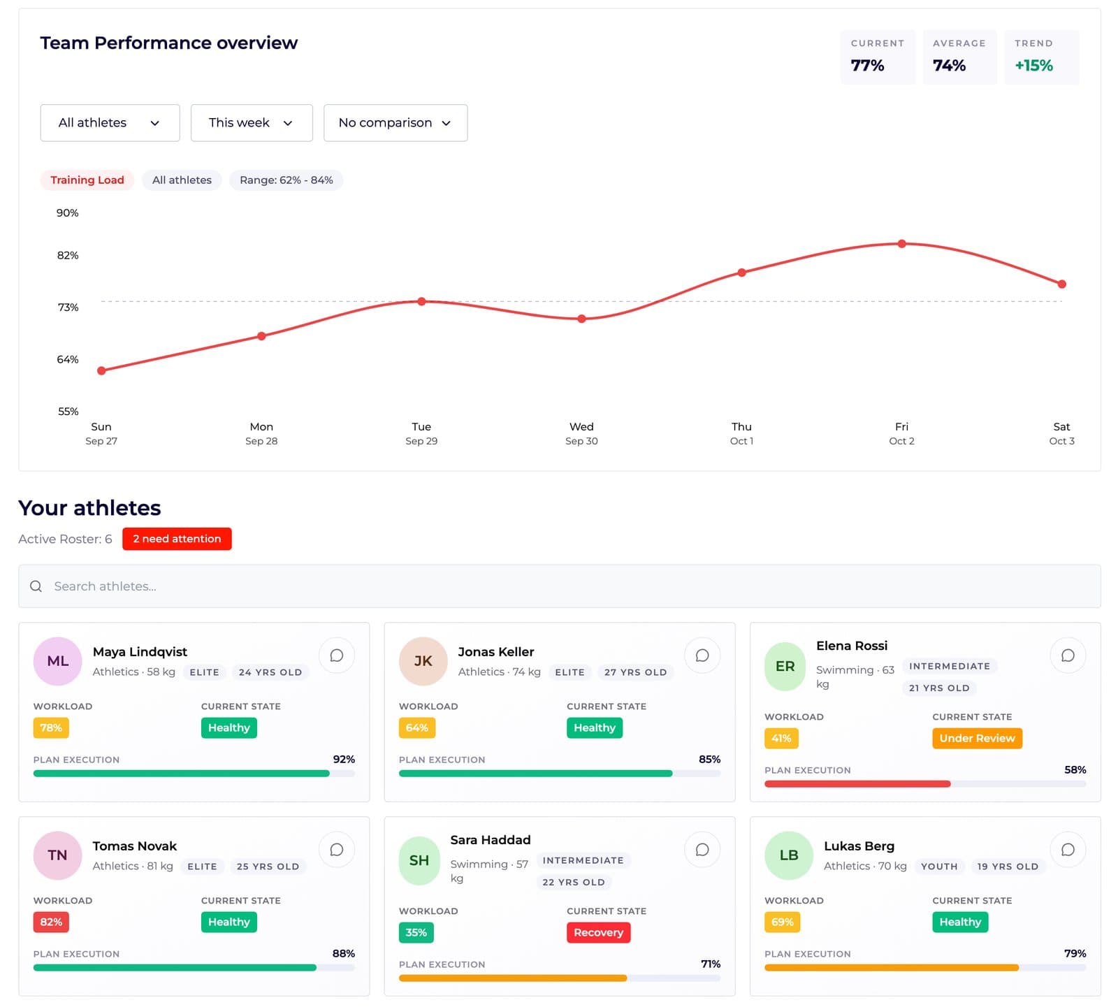Open message icon on Jonas Keller card

click(702, 655)
